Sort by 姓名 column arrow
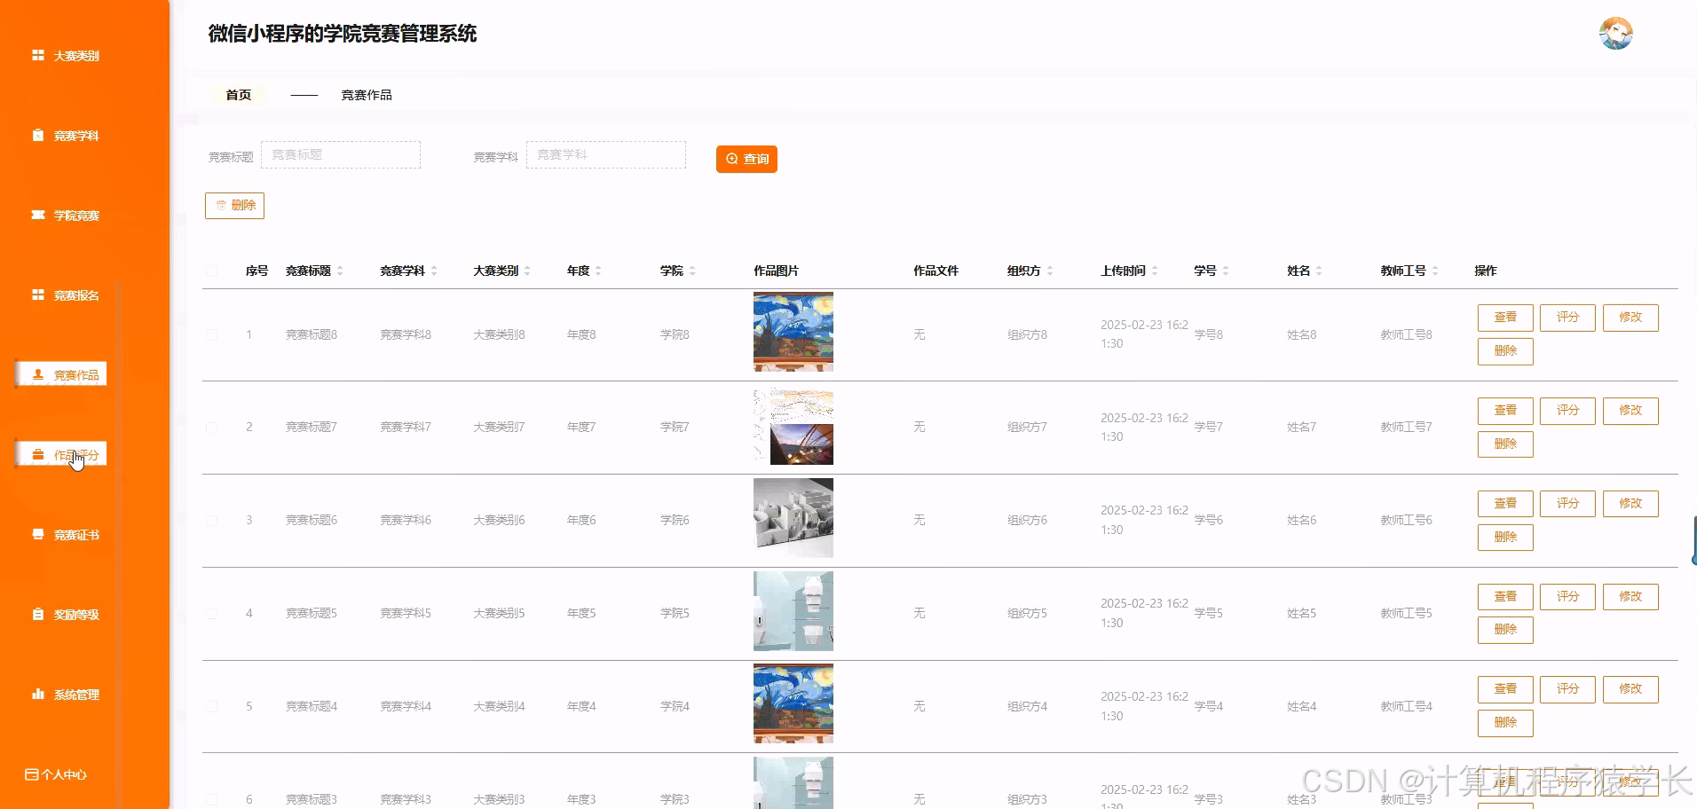This screenshot has height=809, width=1697. (1319, 271)
